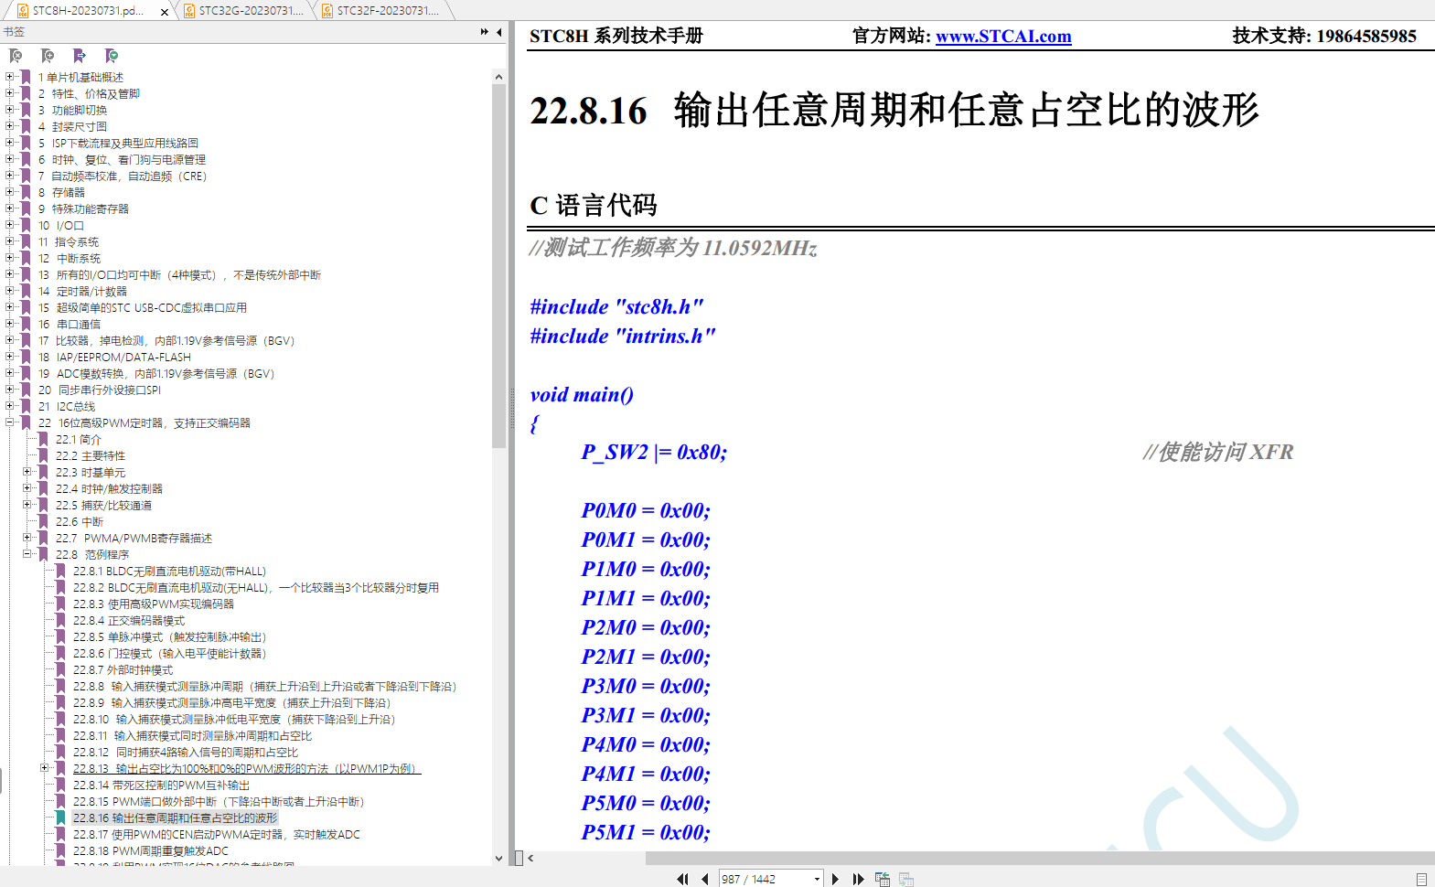Open bookmark 4 封装尺寸图
Viewport: 1435px width, 887px height.
(72, 126)
